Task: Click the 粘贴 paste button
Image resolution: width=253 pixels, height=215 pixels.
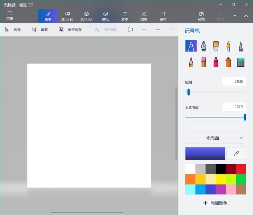Action: pos(201,16)
